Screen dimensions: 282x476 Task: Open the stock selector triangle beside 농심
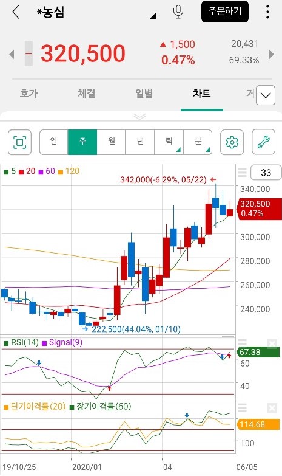pyautogui.click(x=153, y=16)
